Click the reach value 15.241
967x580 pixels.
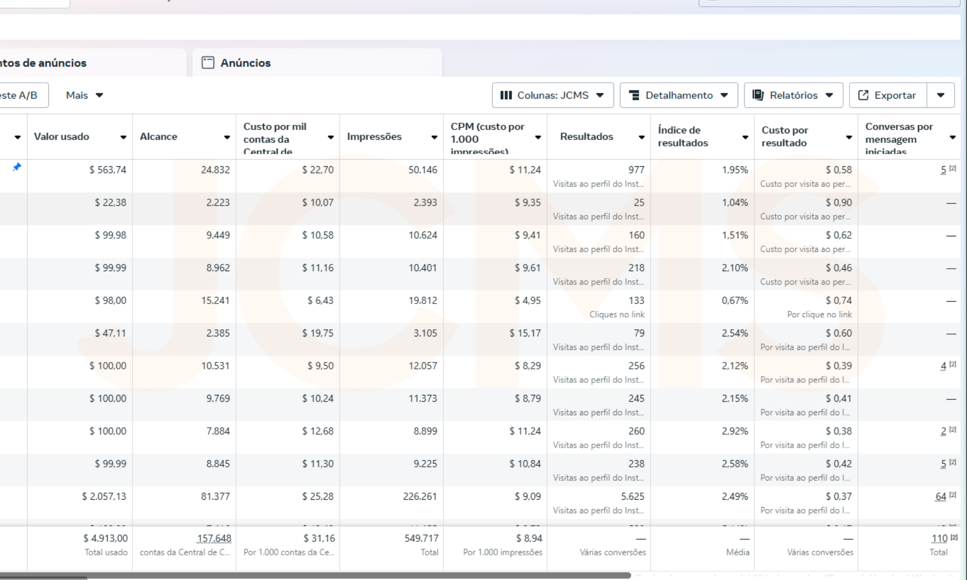point(216,301)
